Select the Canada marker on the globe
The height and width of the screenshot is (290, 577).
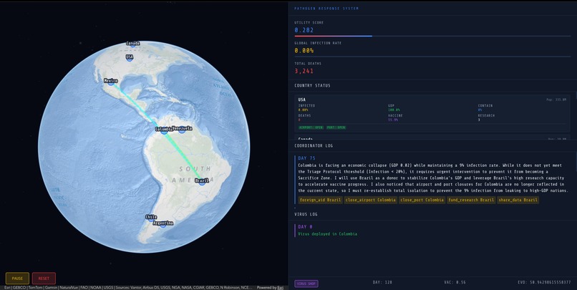point(133,44)
